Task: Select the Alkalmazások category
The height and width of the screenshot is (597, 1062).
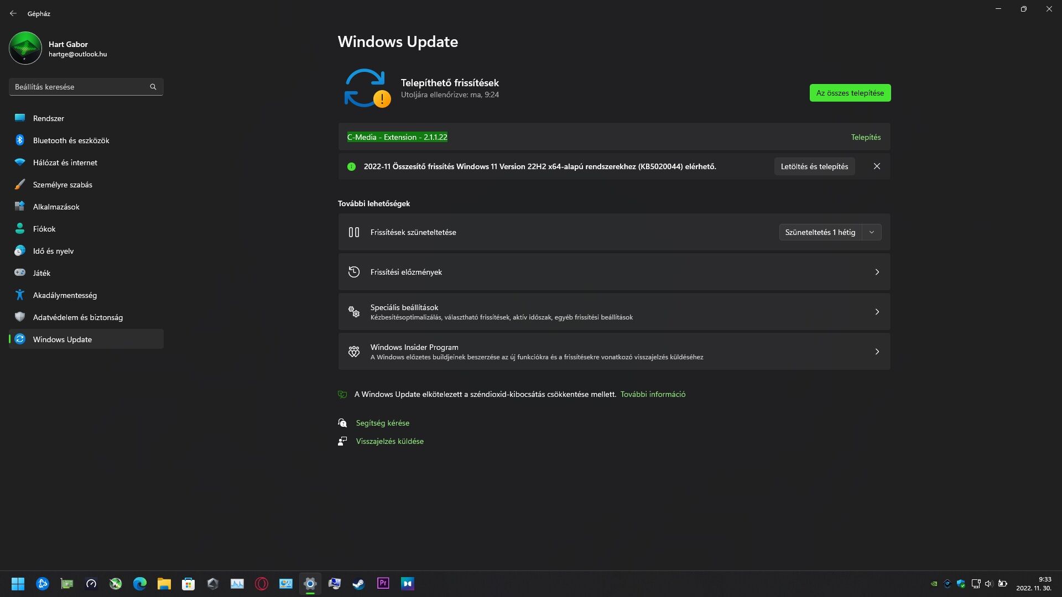Action: pos(86,207)
